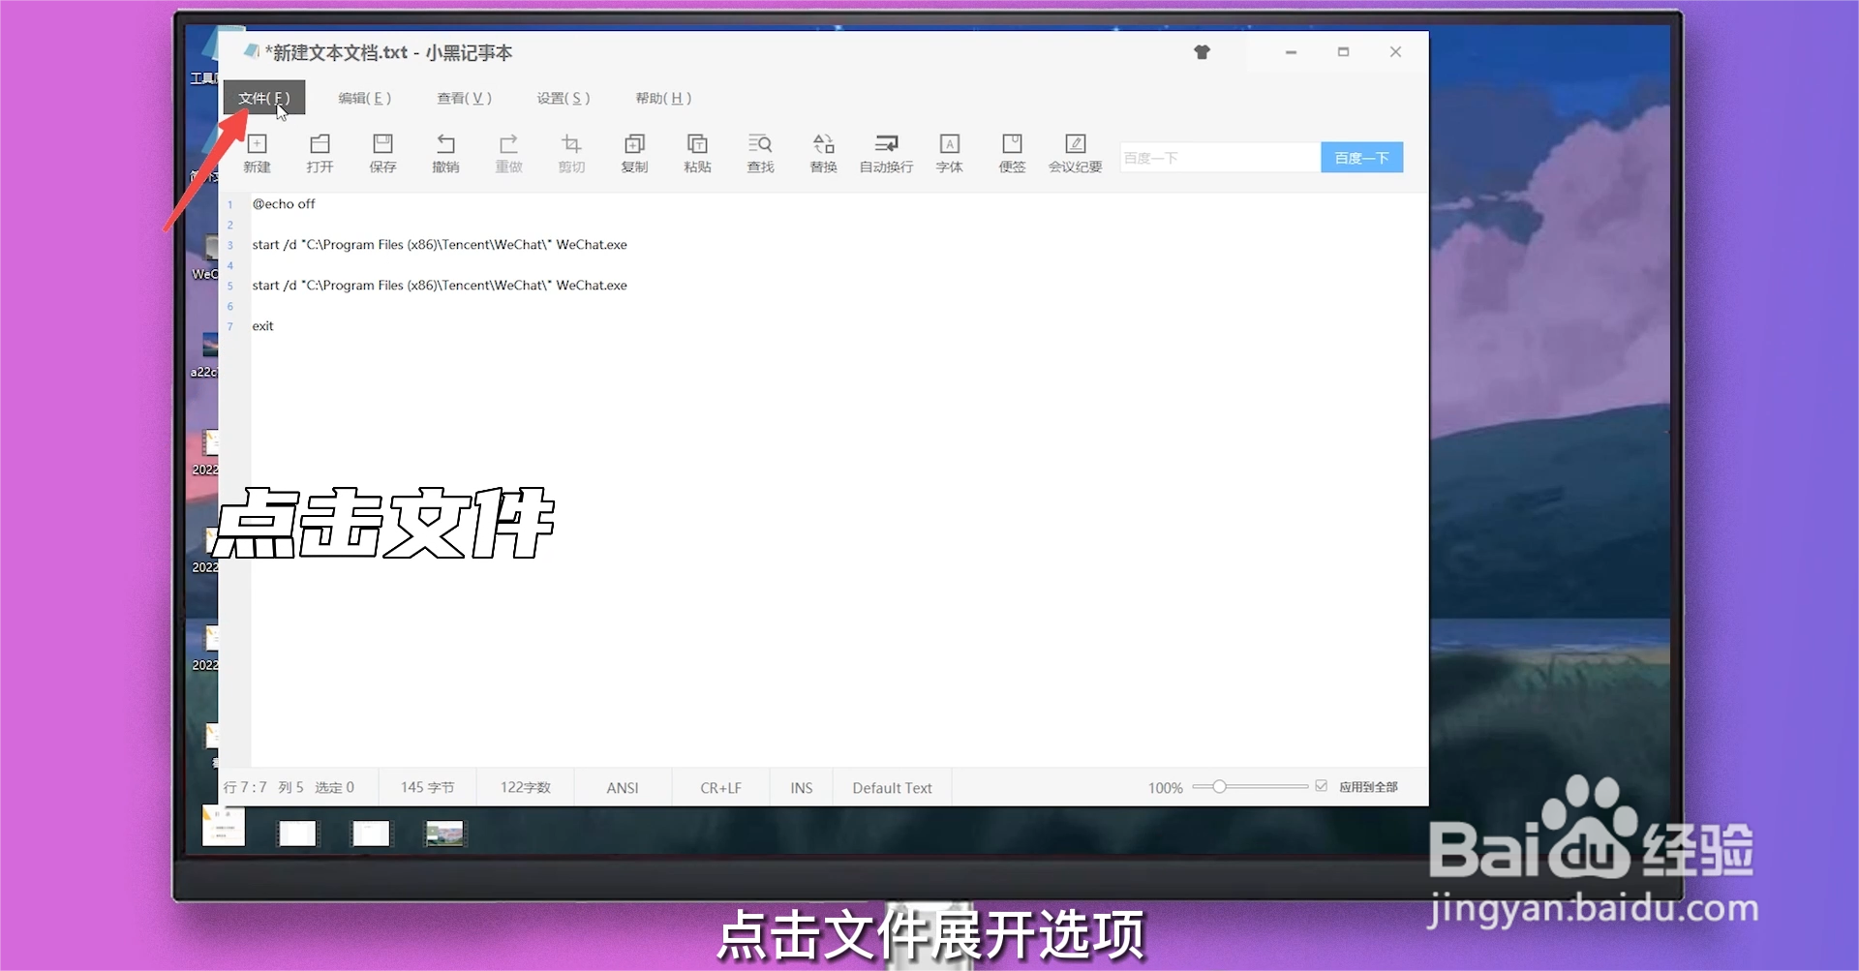Open the Default Text scheme selector
Image resolution: width=1859 pixels, height=971 pixels.
[891, 787]
